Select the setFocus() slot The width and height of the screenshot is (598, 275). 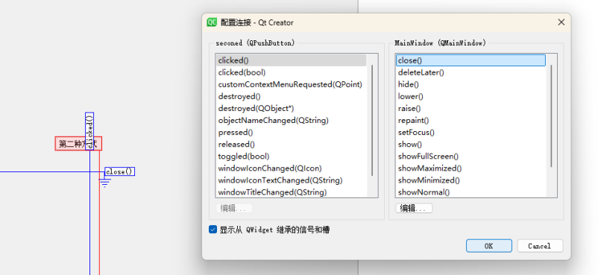coord(470,133)
